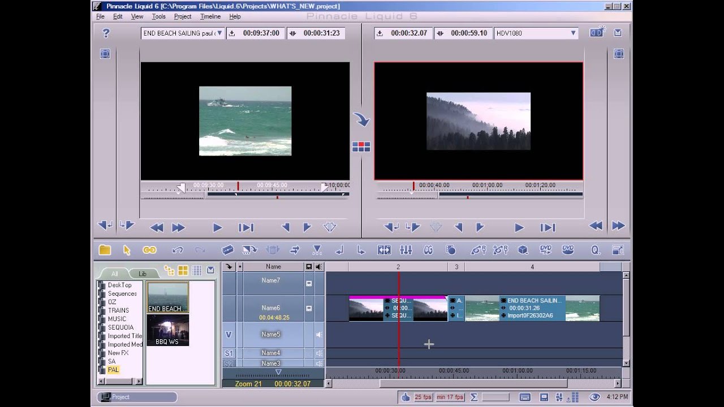Open the CG character generator tool

tap(428, 250)
